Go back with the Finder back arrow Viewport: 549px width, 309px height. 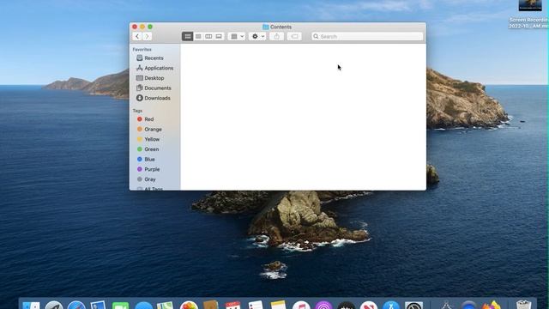click(137, 36)
